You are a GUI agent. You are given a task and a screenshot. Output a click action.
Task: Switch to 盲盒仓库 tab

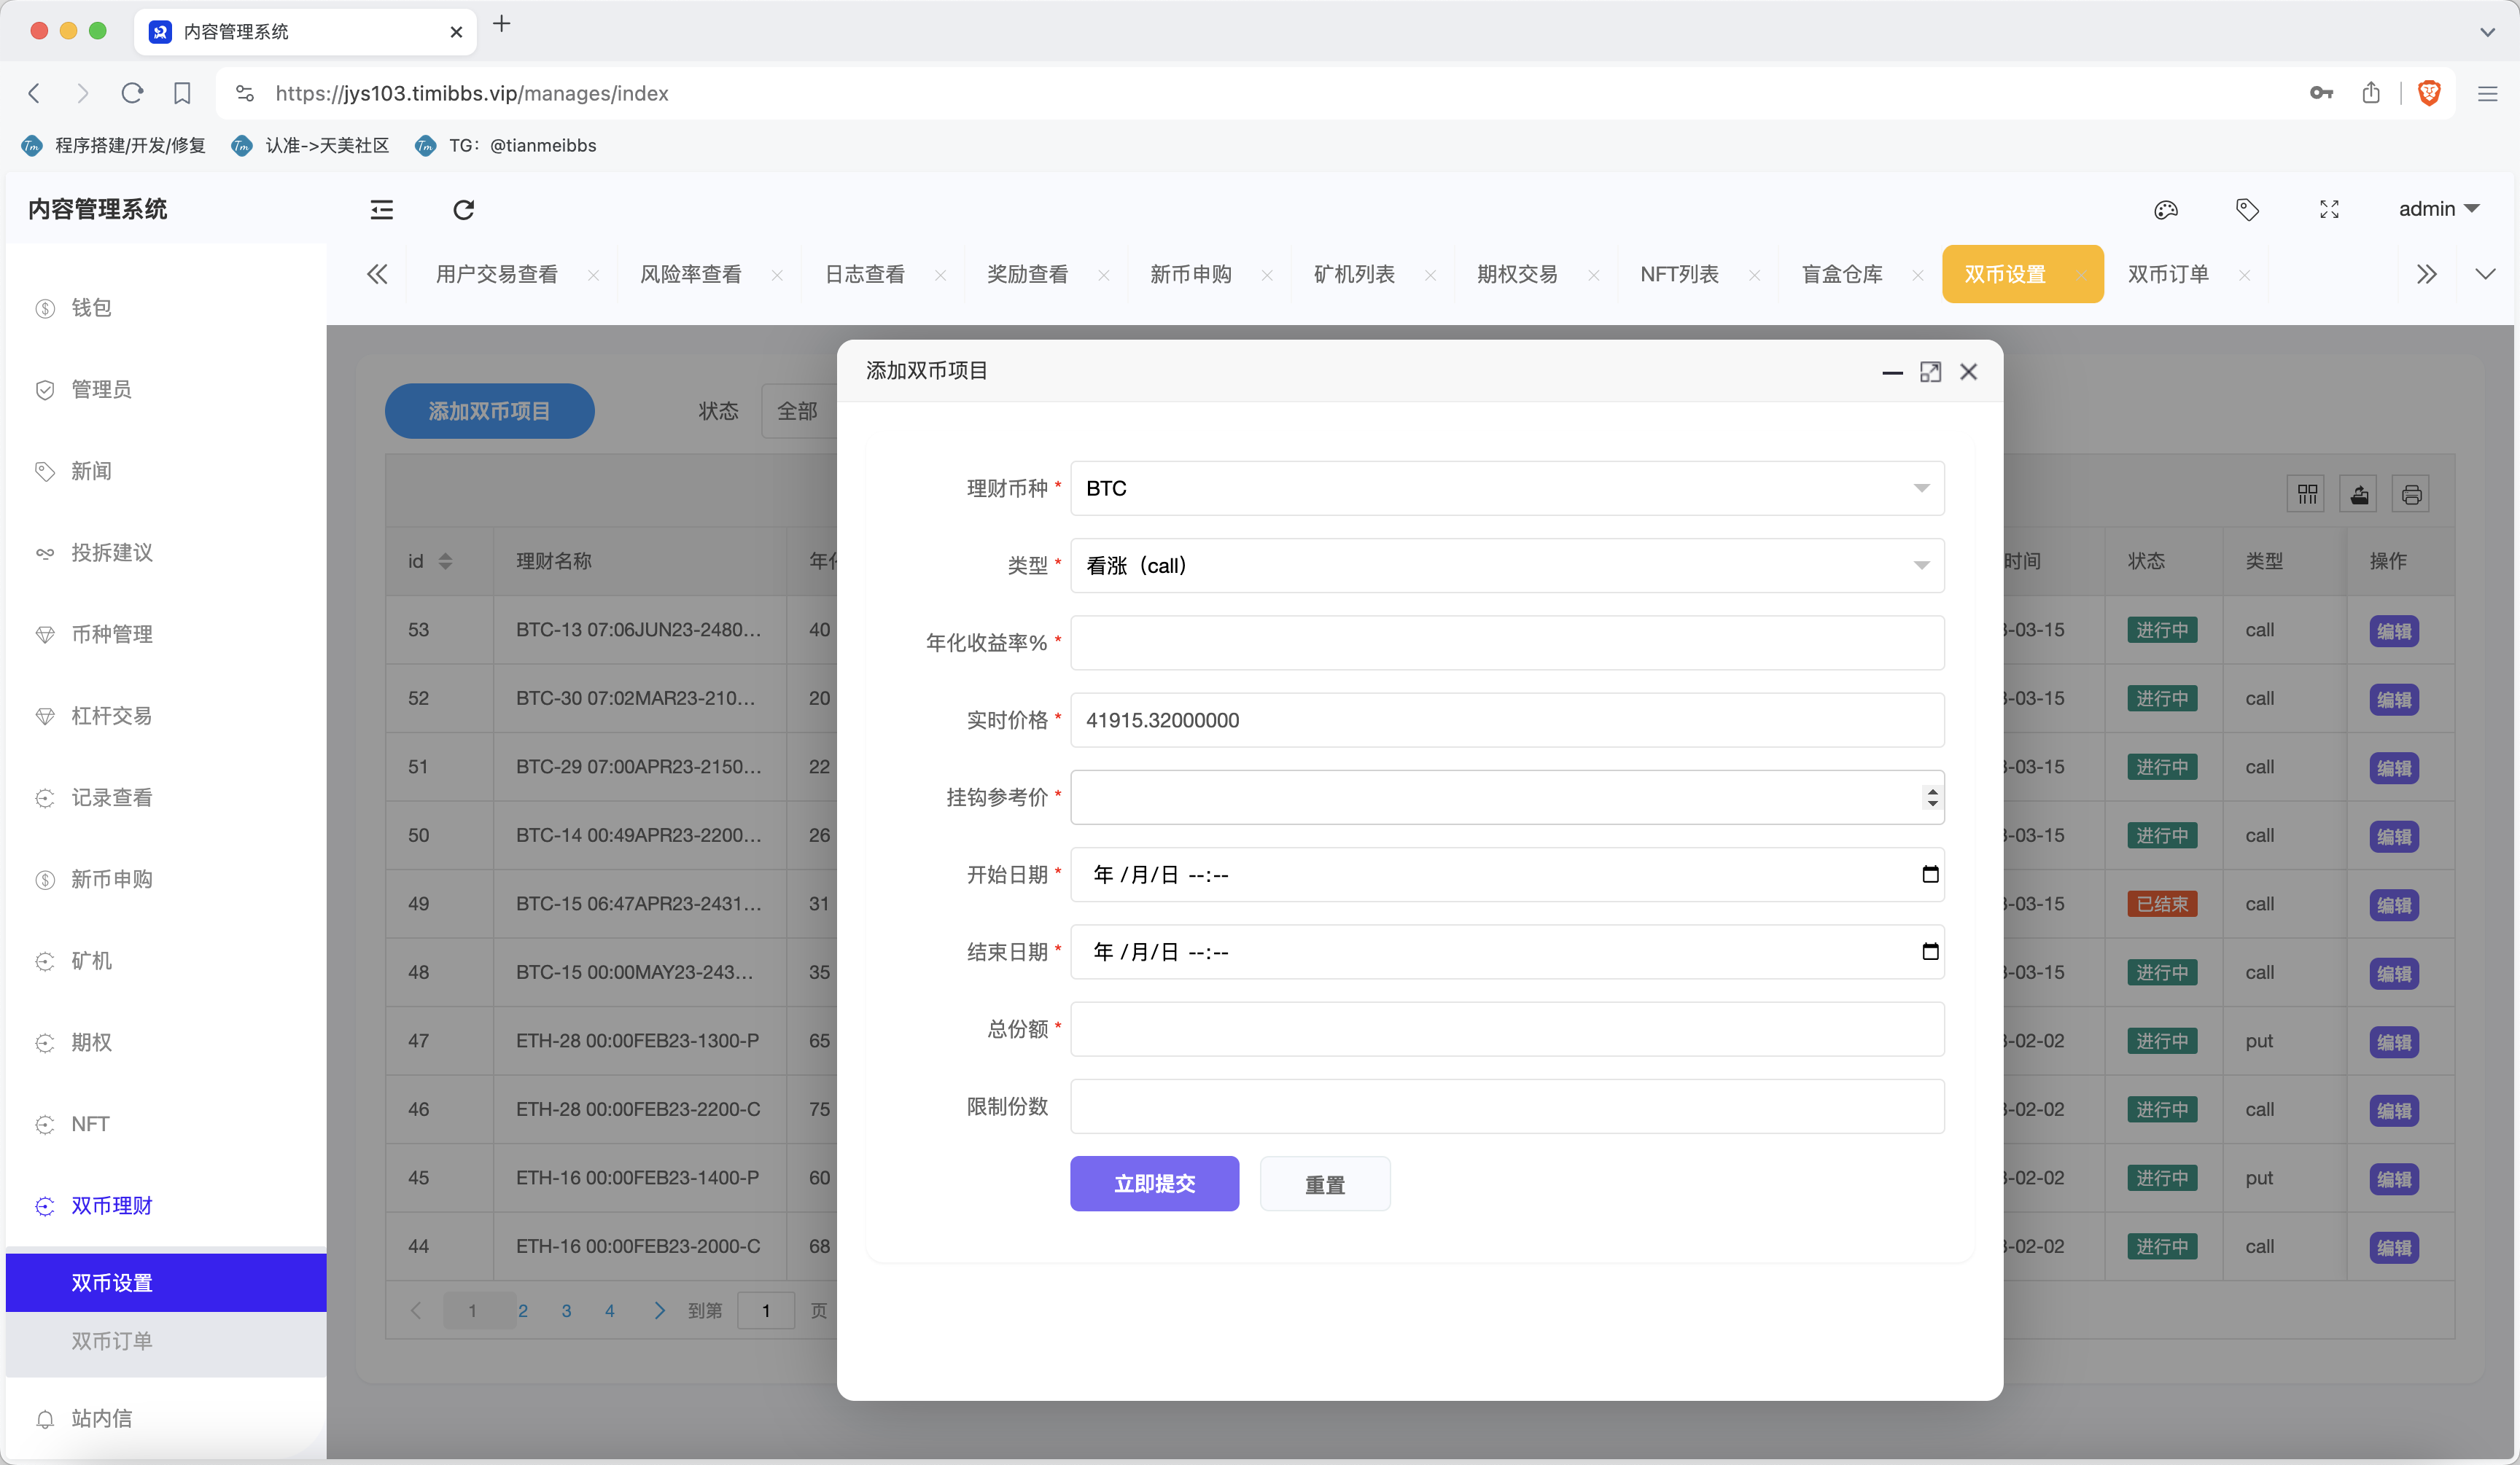click(x=1842, y=274)
